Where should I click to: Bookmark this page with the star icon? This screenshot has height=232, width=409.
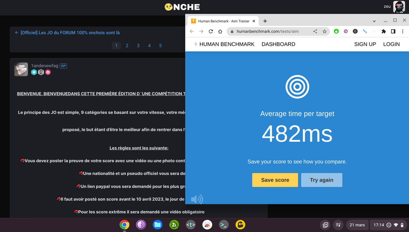click(324, 31)
